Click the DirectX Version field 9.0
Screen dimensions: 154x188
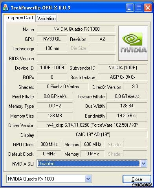(x=135, y=87)
